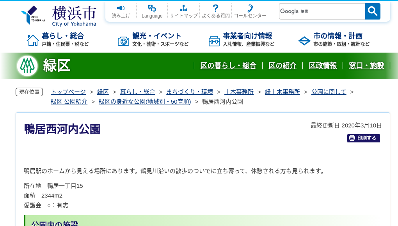Click the 読み上げ read-aloud speaker icon
The width and height of the screenshot is (398, 226).
(x=121, y=8)
